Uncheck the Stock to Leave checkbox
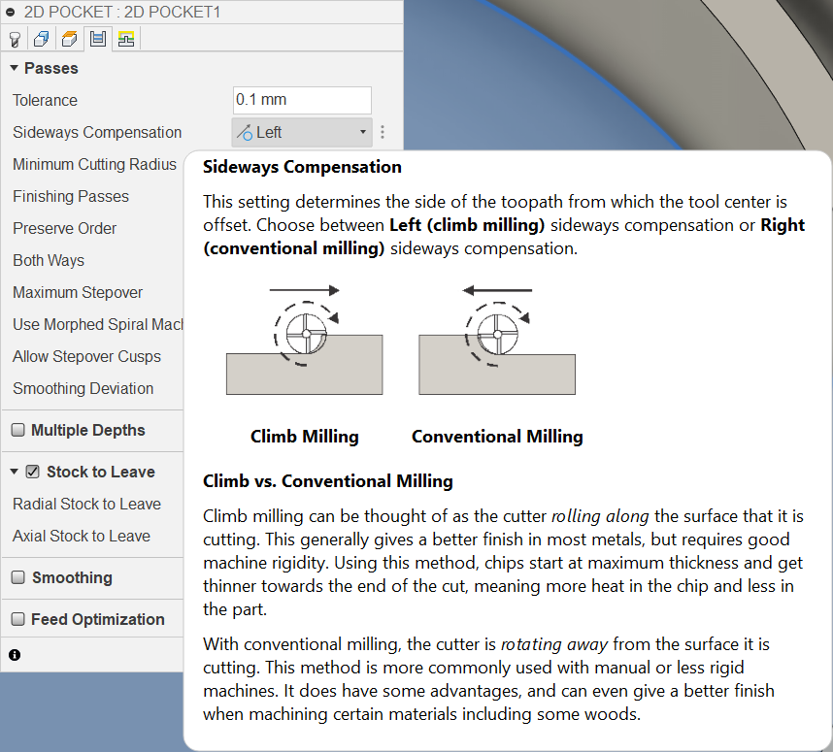 click(x=33, y=473)
